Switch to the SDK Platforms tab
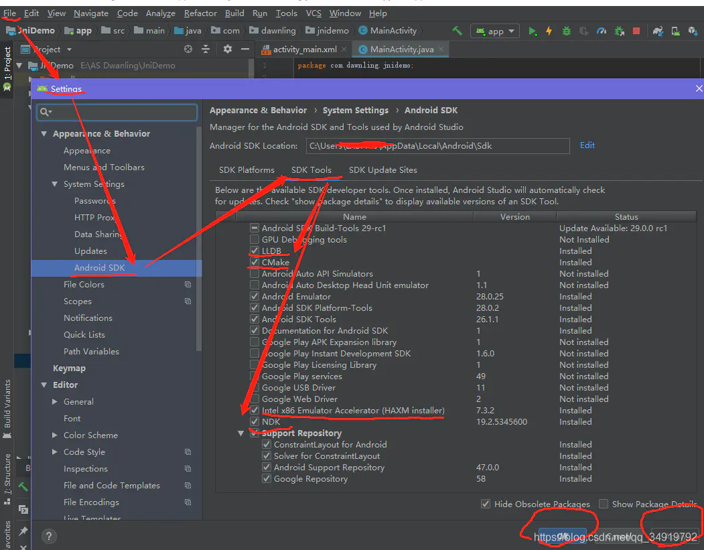This screenshot has height=550, width=704. point(247,169)
